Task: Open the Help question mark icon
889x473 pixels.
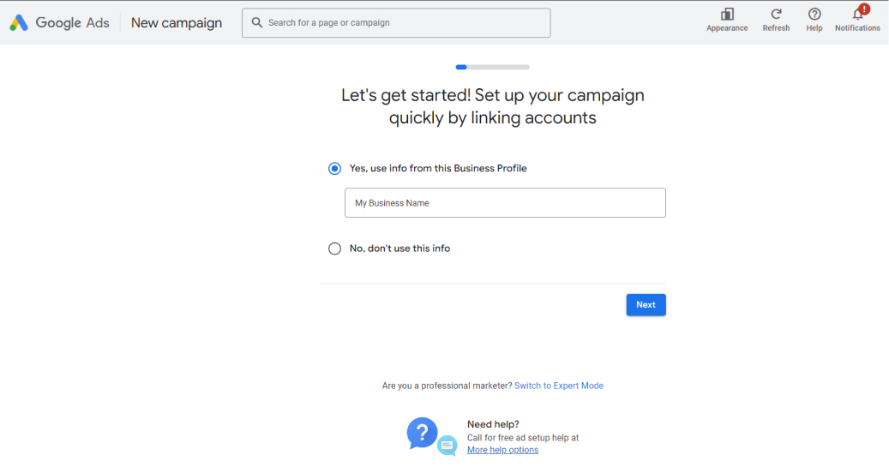Action: click(814, 15)
